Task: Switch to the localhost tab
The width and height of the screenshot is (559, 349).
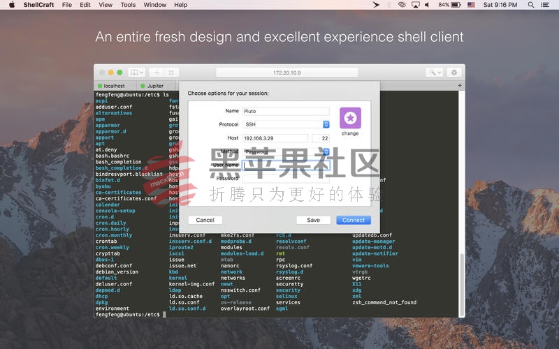Action: [x=115, y=86]
